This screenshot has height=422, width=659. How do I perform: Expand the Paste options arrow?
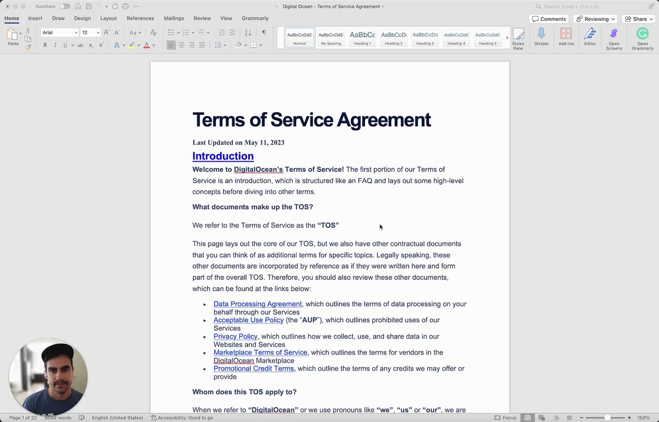pyautogui.click(x=21, y=33)
